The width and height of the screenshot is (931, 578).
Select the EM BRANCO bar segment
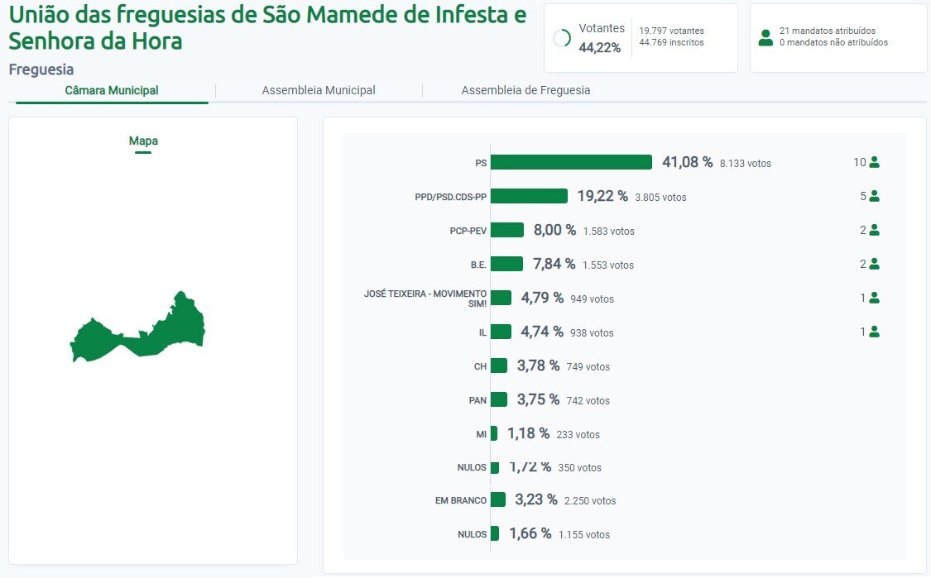498,499
